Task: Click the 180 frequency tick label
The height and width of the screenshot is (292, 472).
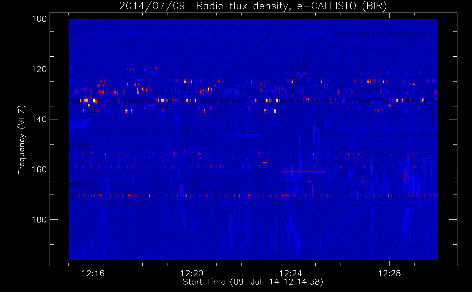Action: pos(39,220)
